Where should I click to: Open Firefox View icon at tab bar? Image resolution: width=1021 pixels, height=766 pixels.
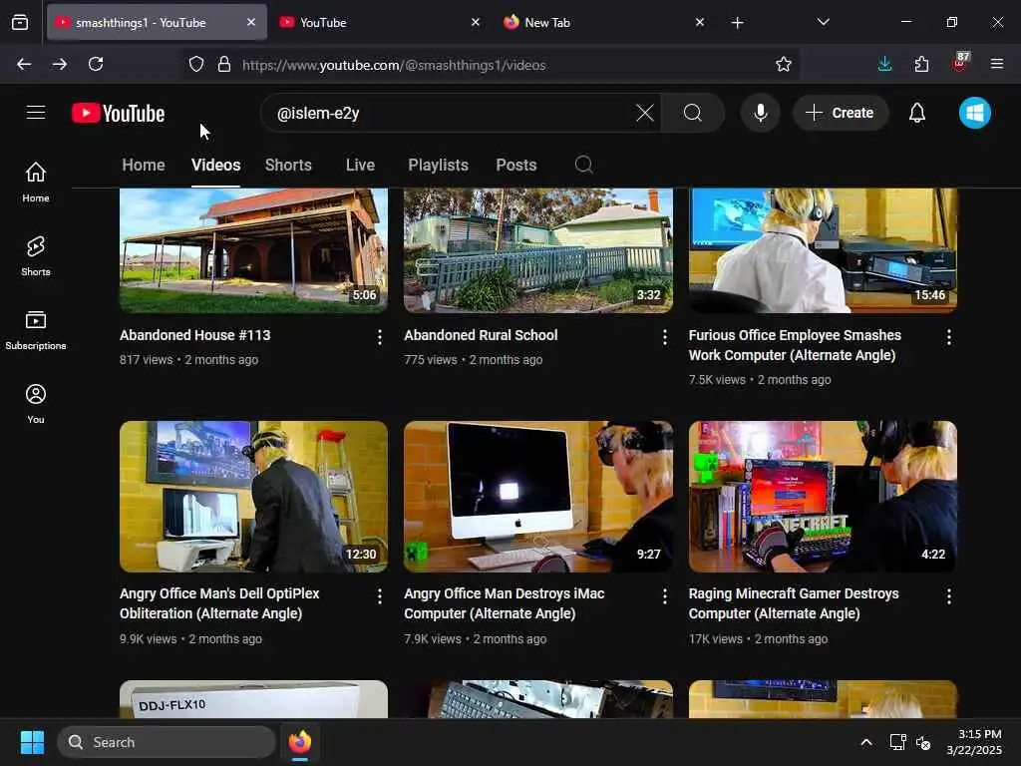pos(20,22)
